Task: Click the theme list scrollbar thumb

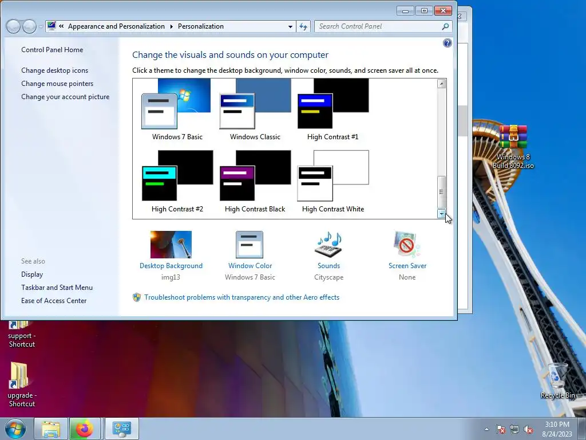Action: point(441,192)
